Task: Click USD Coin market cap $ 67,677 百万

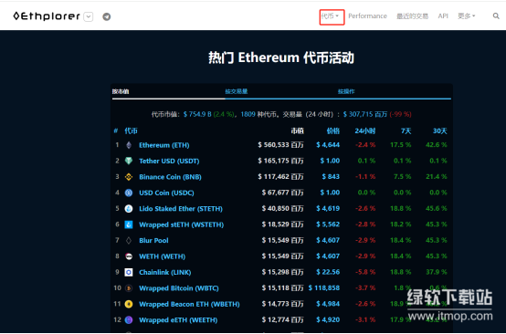Action: 283,193
